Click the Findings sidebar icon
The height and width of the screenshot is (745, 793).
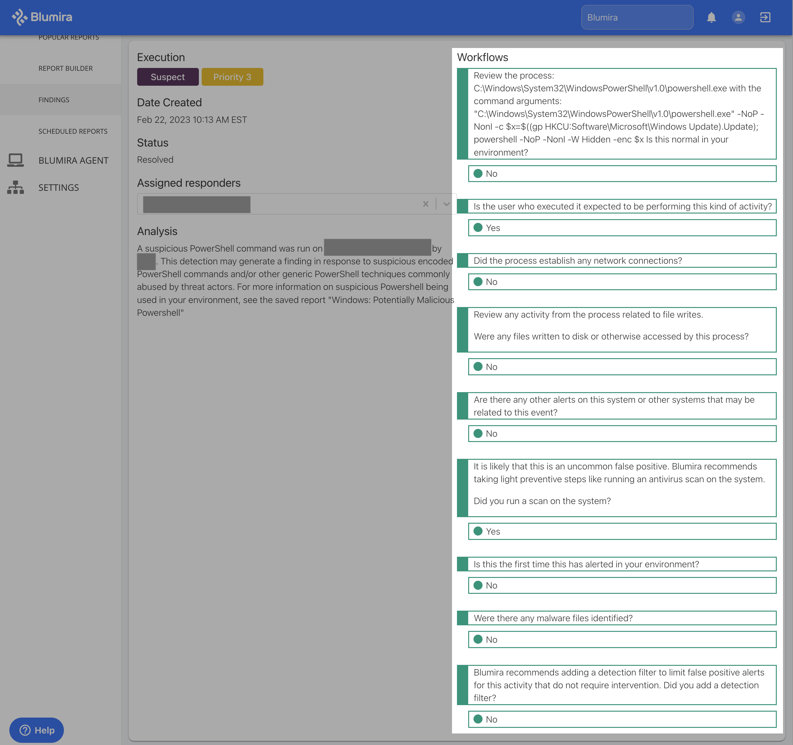click(54, 99)
